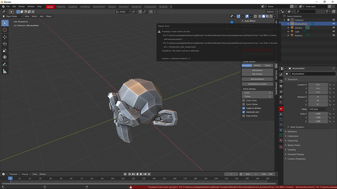Adjust the Cross value slider
The width and height of the screenshot is (337, 189).
tap(257, 93)
